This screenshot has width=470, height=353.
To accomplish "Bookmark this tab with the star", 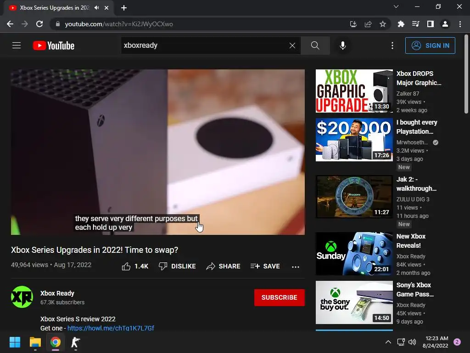I will click(x=383, y=24).
